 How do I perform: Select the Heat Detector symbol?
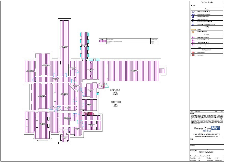pyautogui.click(x=193, y=55)
